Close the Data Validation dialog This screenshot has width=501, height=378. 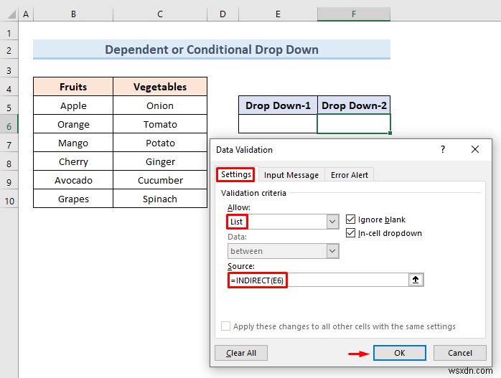[x=474, y=149]
